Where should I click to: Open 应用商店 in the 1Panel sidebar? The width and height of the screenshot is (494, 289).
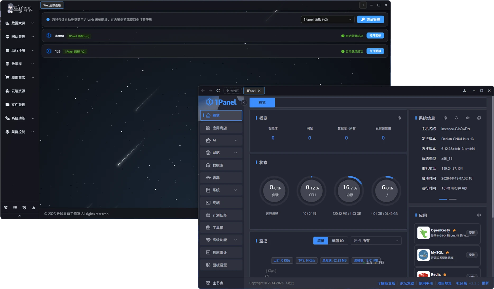[221, 128]
